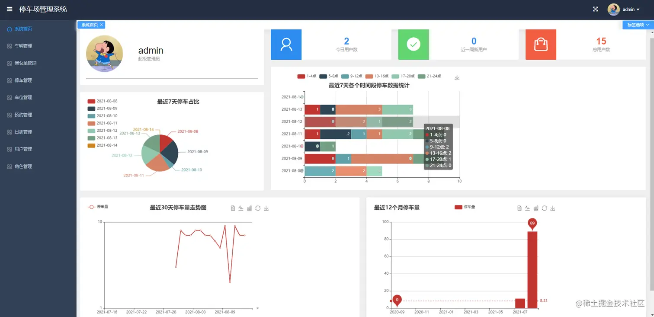Go to 系统首页 in the sidebar
The height and width of the screenshot is (317, 654).
click(38, 29)
